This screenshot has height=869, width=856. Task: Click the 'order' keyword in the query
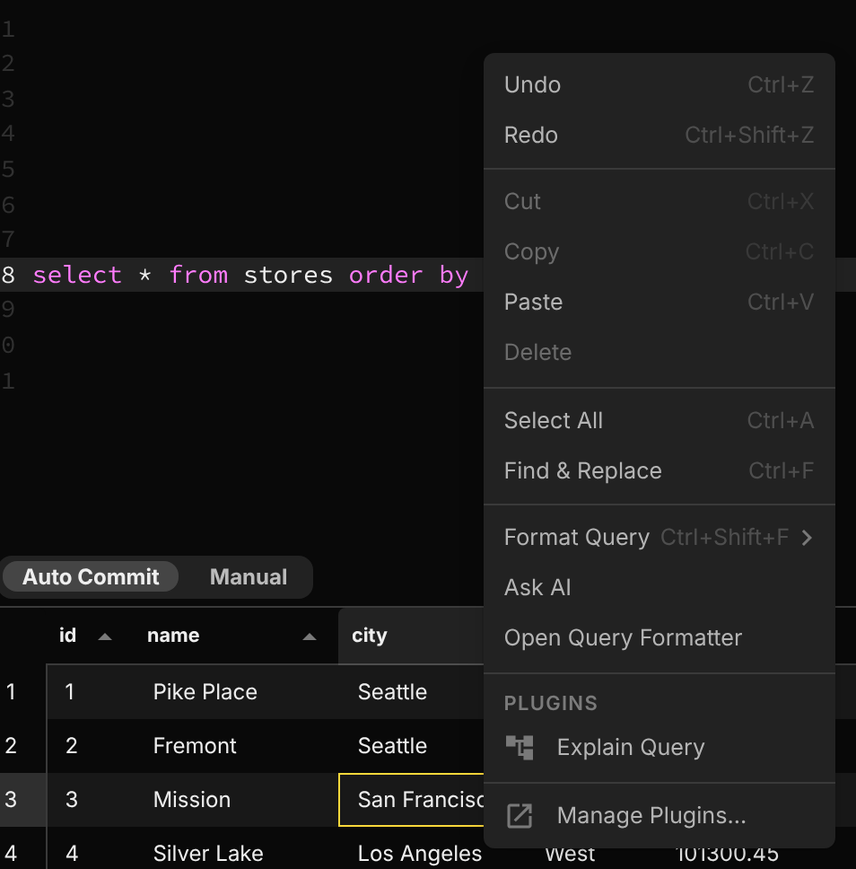click(x=386, y=276)
